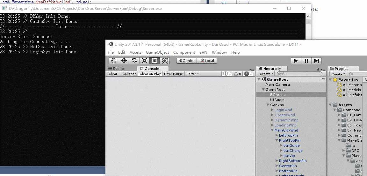The image size is (367, 176).
Task: Select btnCharge in Hierarchy
Action: pyautogui.click(x=293, y=151)
